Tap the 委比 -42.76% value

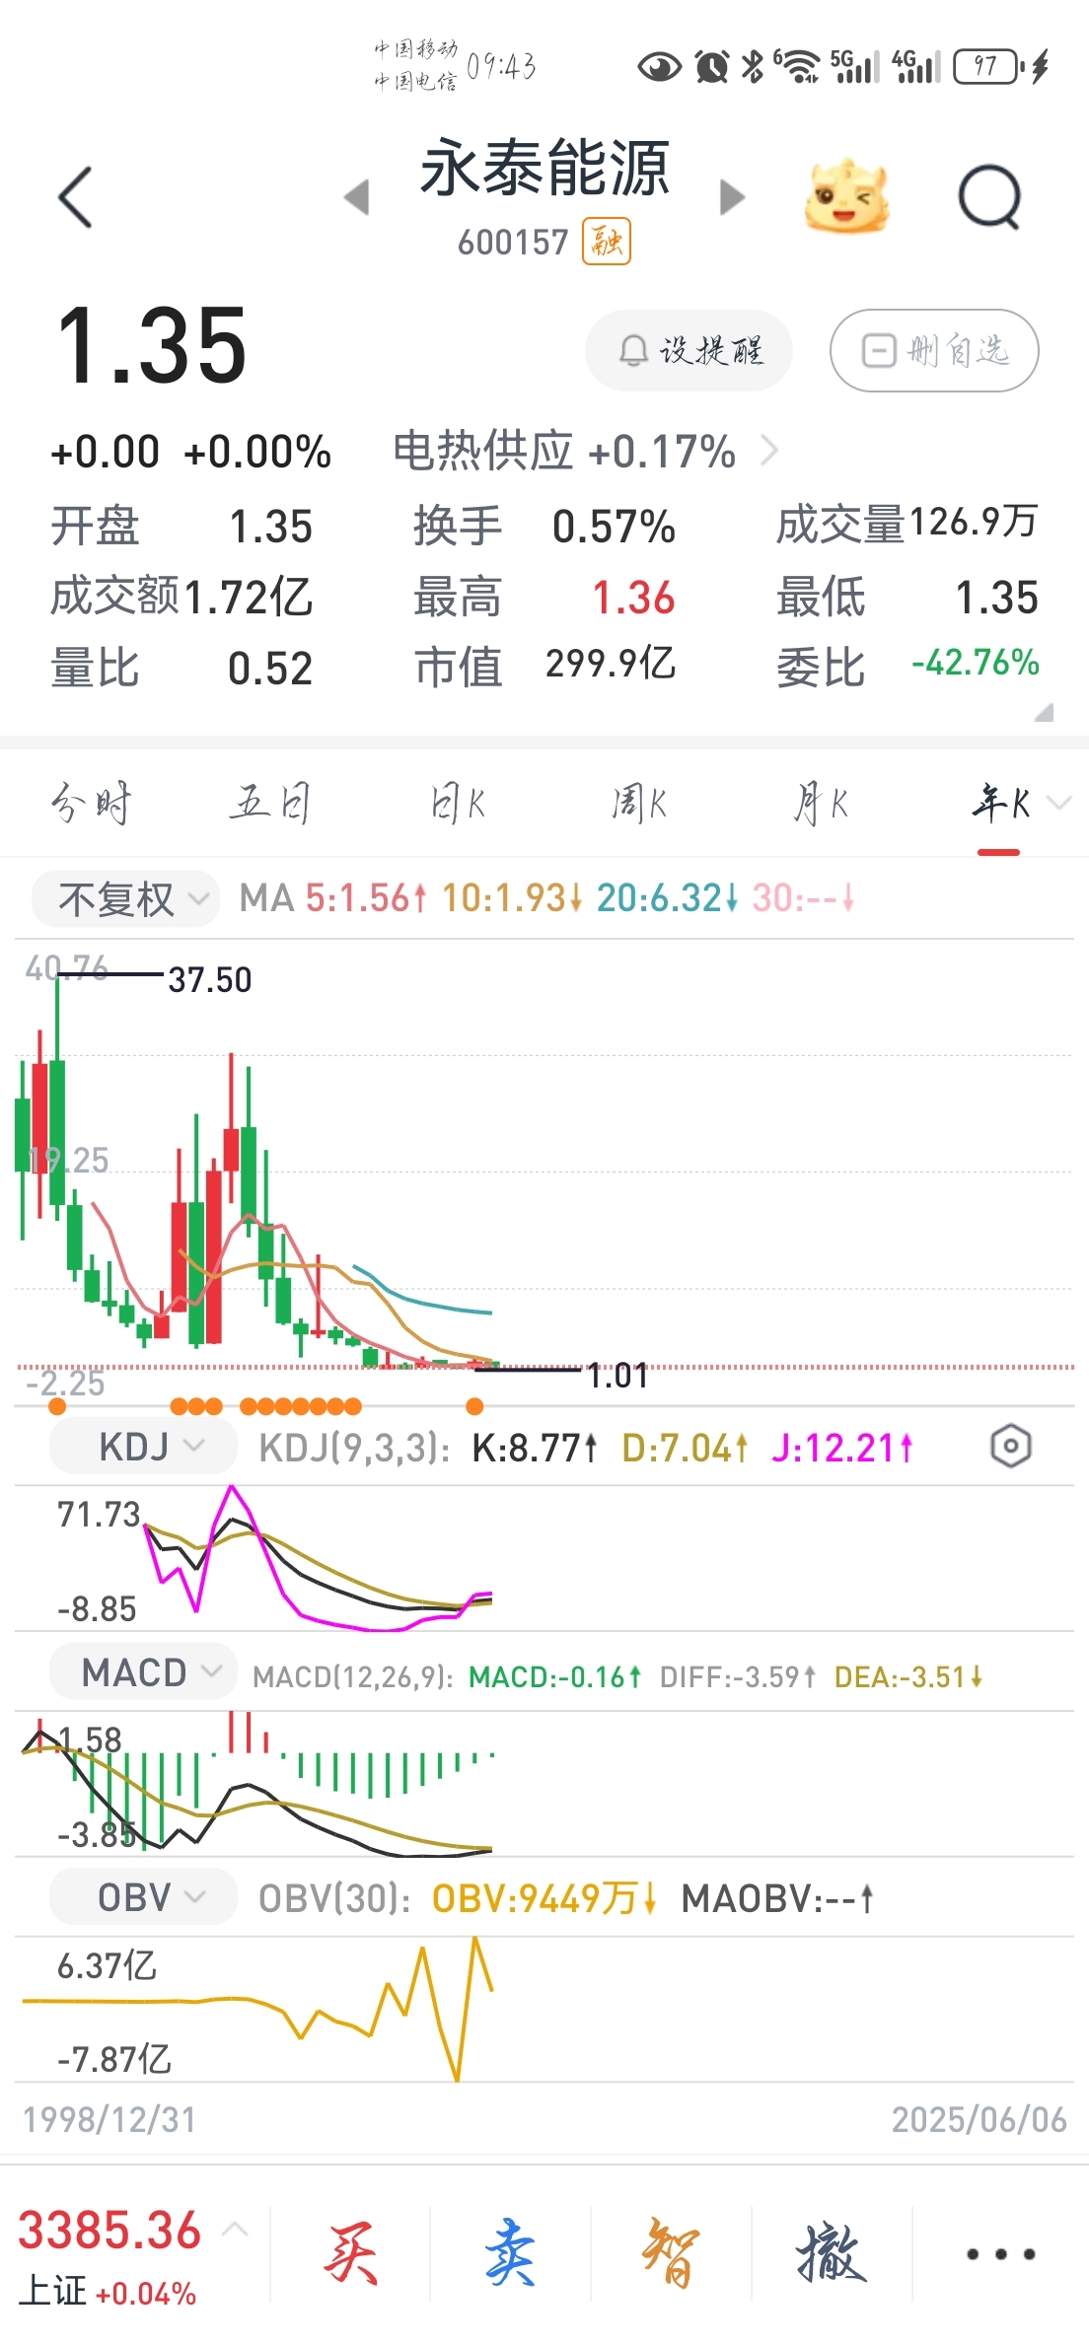click(x=976, y=663)
